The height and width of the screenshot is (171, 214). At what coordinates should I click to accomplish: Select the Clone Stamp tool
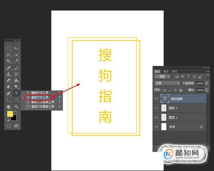click(8, 74)
